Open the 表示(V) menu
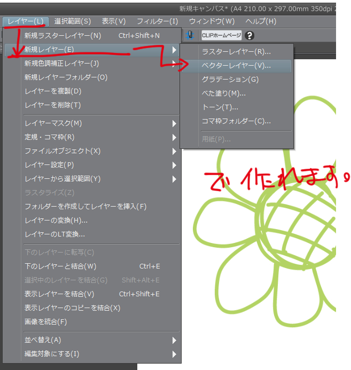The height and width of the screenshot is (370, 351). [114, 21]
